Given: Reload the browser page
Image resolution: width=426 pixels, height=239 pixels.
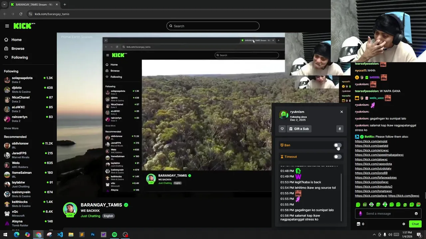Looking at the screenshot, I should (21, 14).
